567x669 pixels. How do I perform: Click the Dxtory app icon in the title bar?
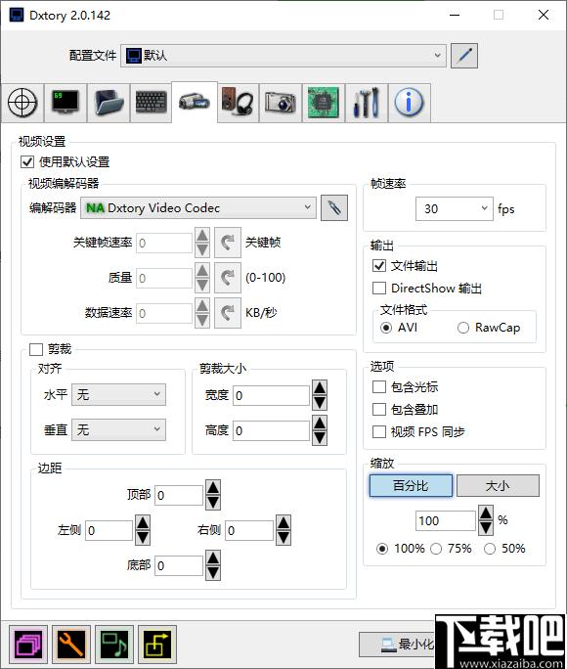(17, 16)
